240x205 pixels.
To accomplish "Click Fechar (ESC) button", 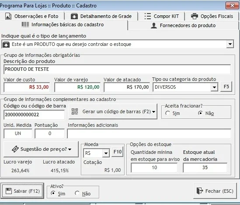I will (x=215, y=191).
